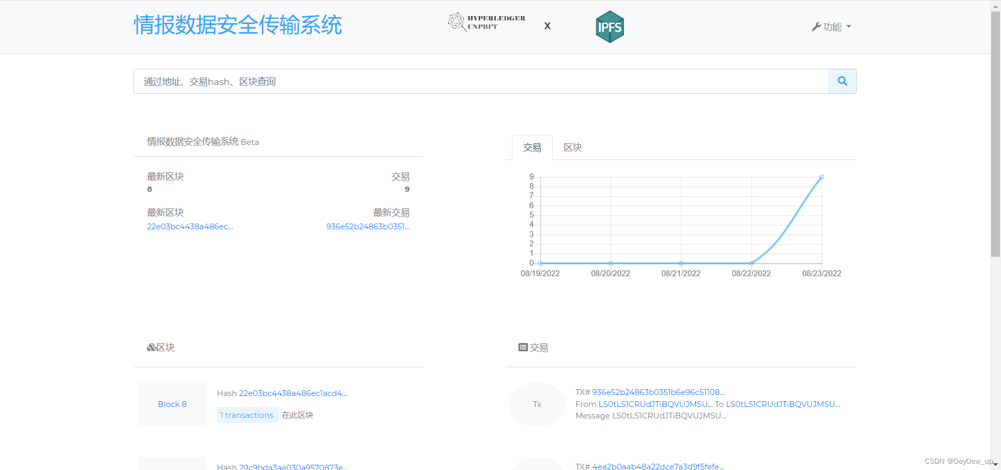
Task: Open latest block hash 22e03bc4438a486ec...
Action: (190, 227)
